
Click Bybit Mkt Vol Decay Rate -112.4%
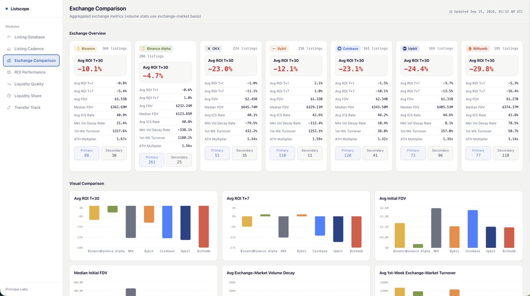point(315,123)
